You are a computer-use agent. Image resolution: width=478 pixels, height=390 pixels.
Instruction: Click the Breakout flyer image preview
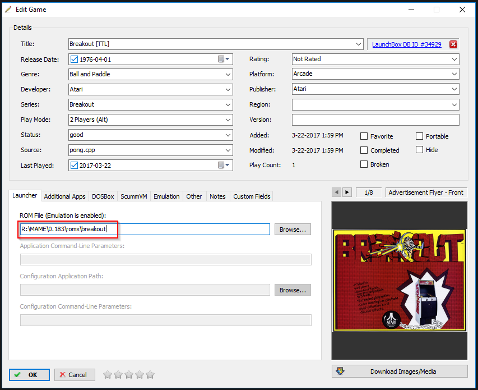(x=400, y=281)
